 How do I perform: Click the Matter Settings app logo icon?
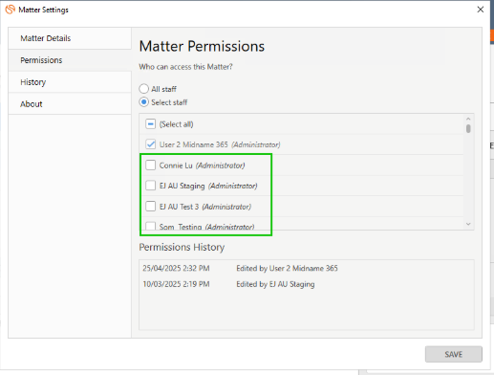pyautogui.click(x=11, y=10)
